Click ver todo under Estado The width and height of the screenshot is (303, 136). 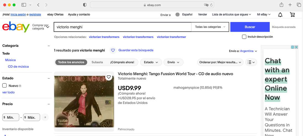(x=9, y=92)
